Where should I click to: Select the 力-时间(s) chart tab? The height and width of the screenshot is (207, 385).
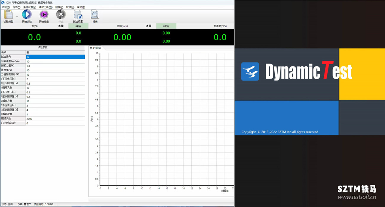click(x=95, y=48)
